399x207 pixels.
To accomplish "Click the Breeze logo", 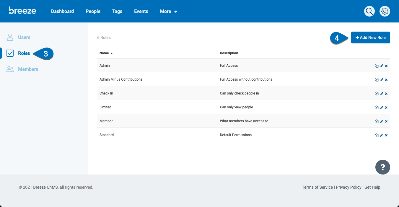I will tap(22, 10).
